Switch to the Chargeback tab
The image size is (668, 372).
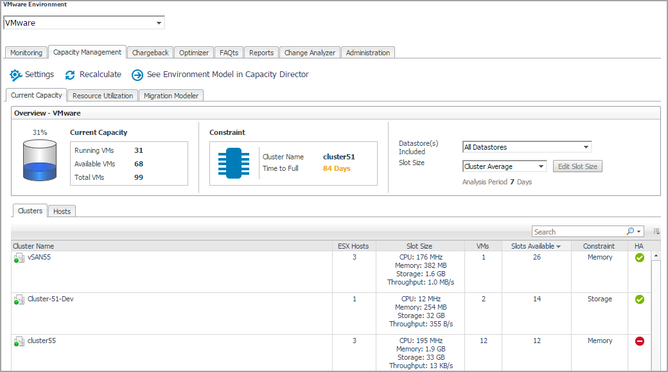tap(150, 53)
